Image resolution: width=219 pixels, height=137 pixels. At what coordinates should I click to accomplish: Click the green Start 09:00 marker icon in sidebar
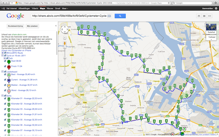tap(9, 62)
